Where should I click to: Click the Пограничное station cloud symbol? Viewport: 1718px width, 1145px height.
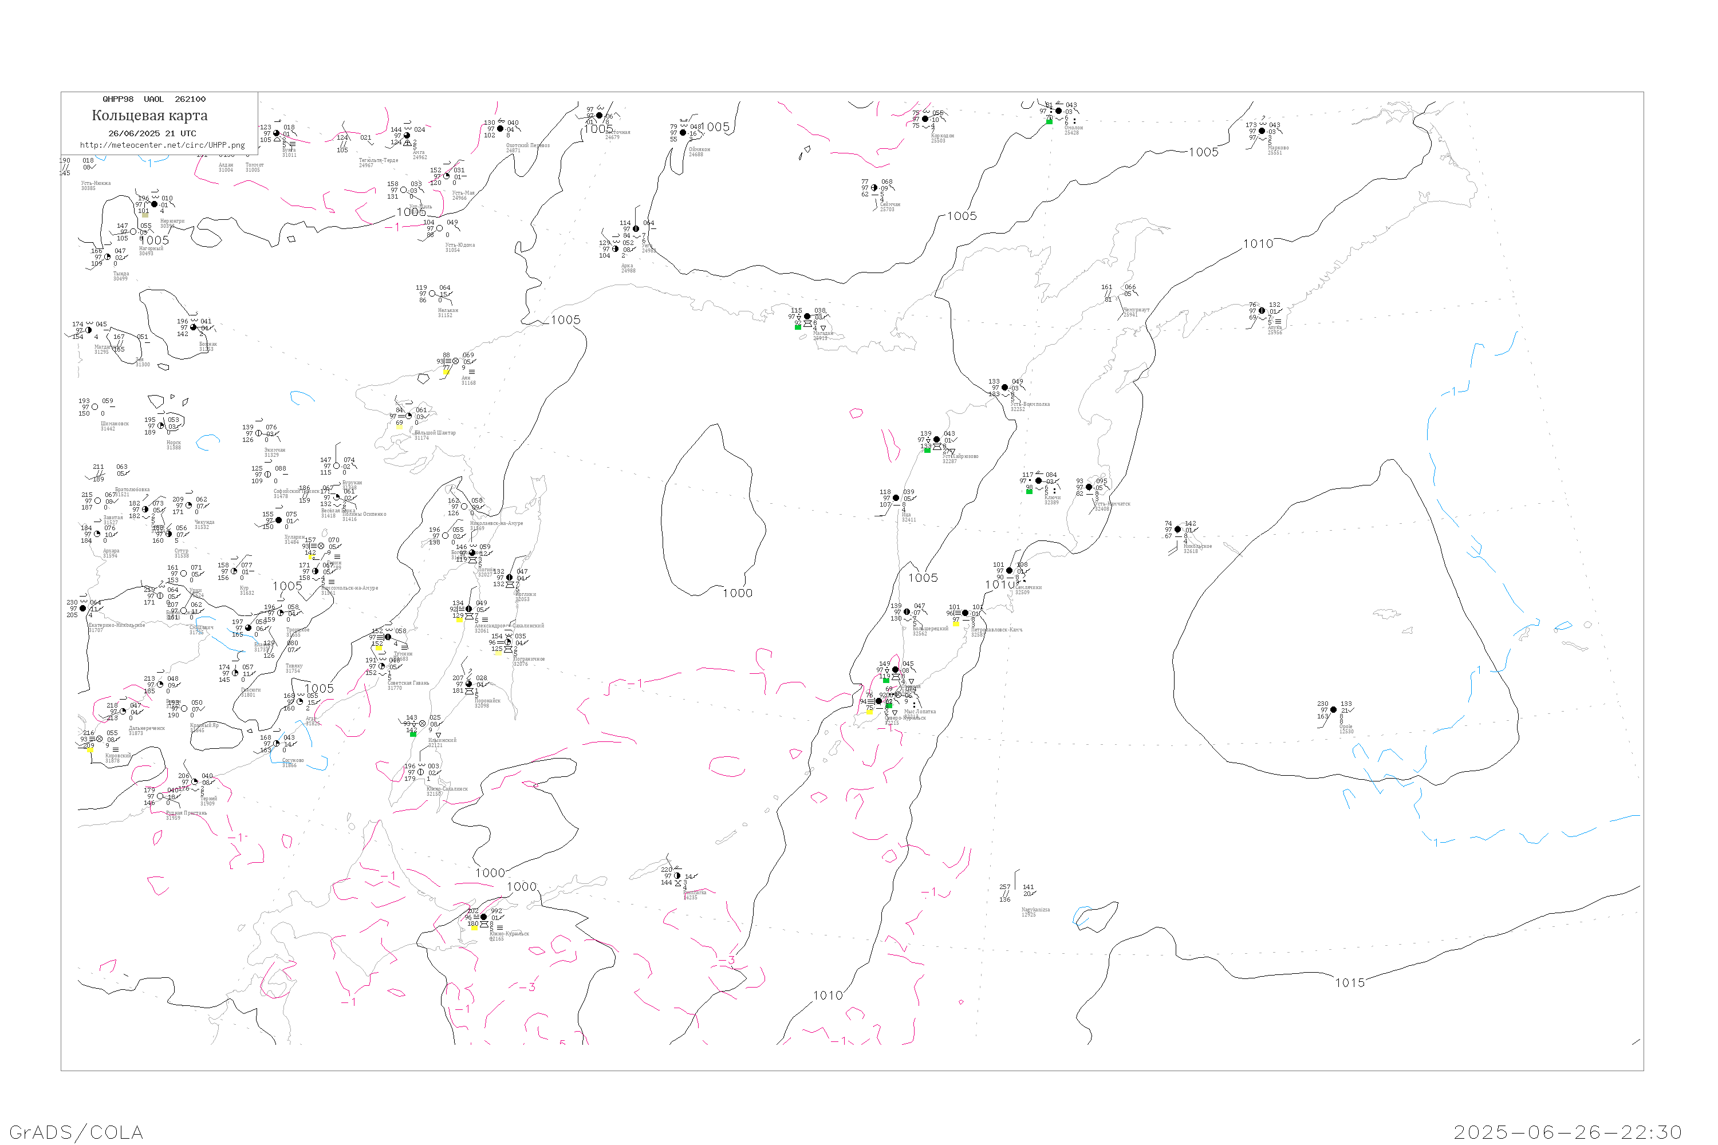click(x=507, y=642)
